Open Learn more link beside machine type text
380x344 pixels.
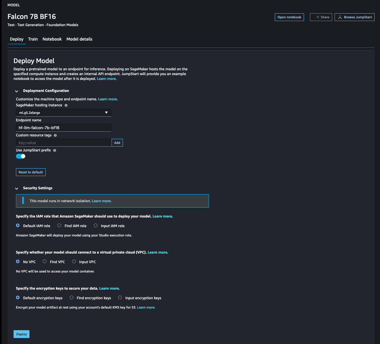tap(108, 99)
